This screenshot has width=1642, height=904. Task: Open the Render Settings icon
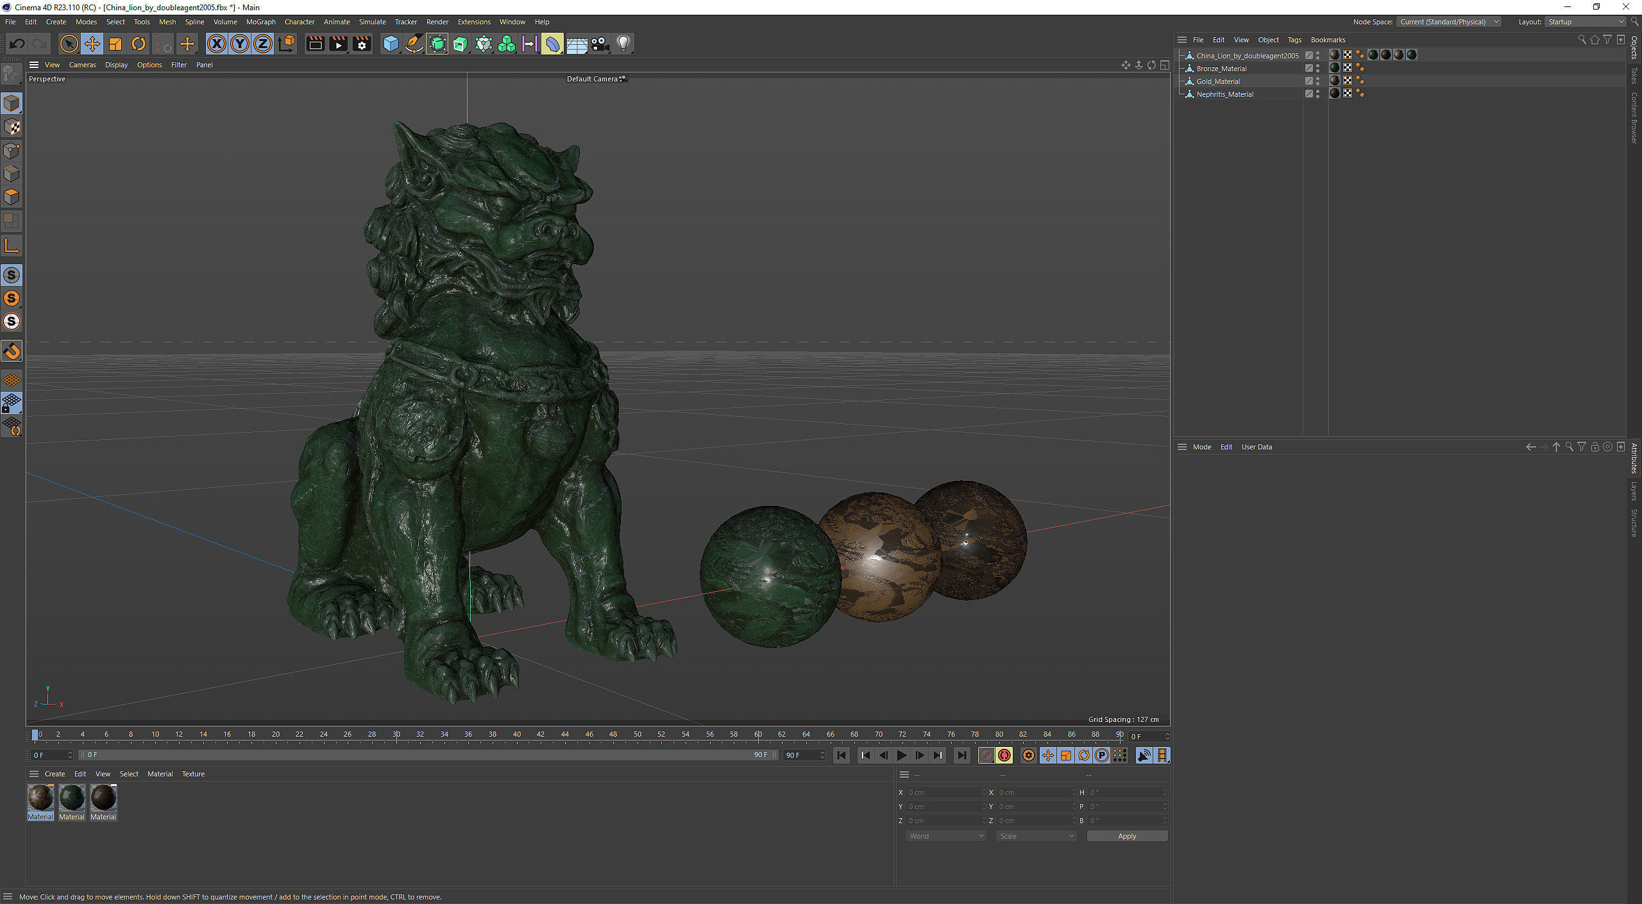362,44
